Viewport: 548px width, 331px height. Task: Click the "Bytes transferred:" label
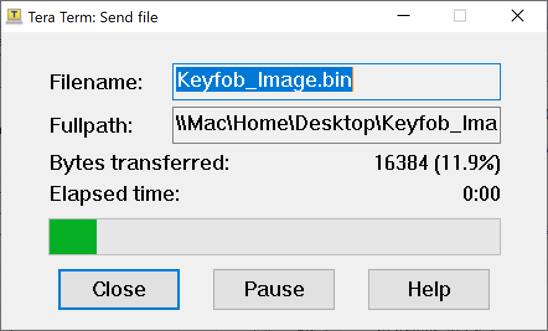point(139,164)
